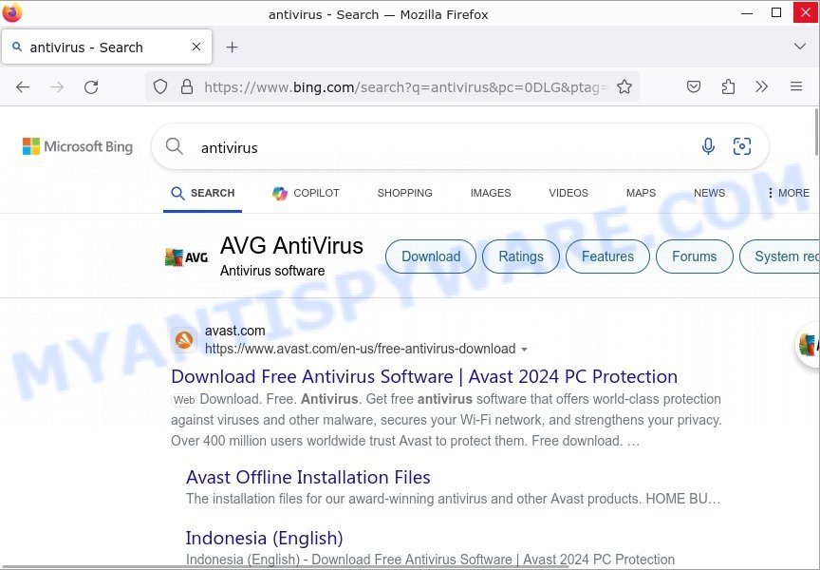Image resolution: width=820 pixels, height=570 pixels.
Task: Go back using the browser back arrow
Action: 23,86
